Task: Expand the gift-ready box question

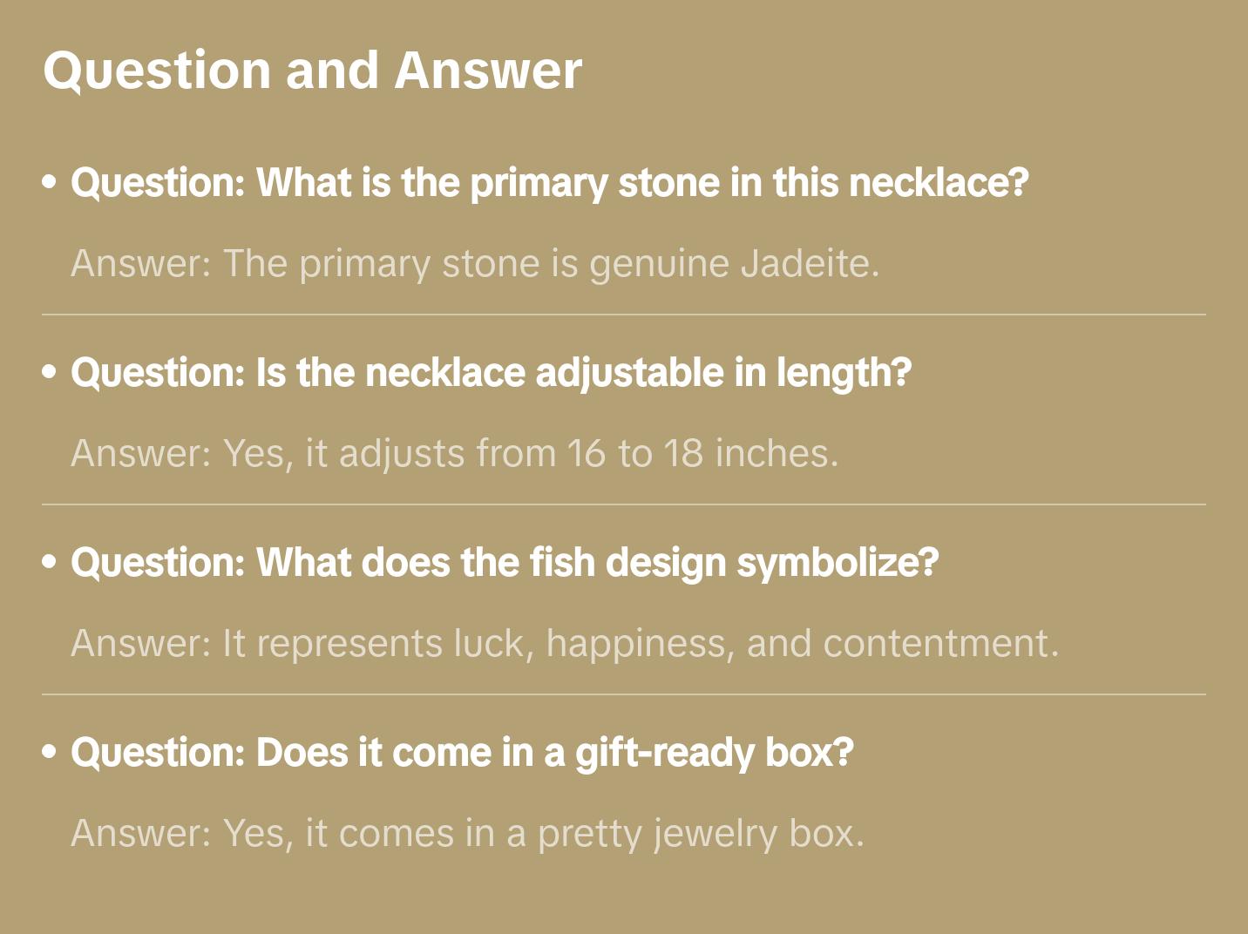Action: [462, 753]
